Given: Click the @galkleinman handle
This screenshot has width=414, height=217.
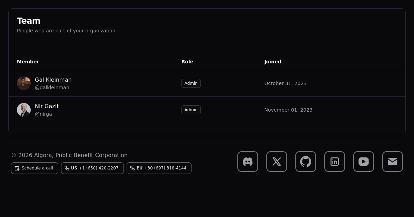Looking at the screenshot, I should click(x=52, y=87).
